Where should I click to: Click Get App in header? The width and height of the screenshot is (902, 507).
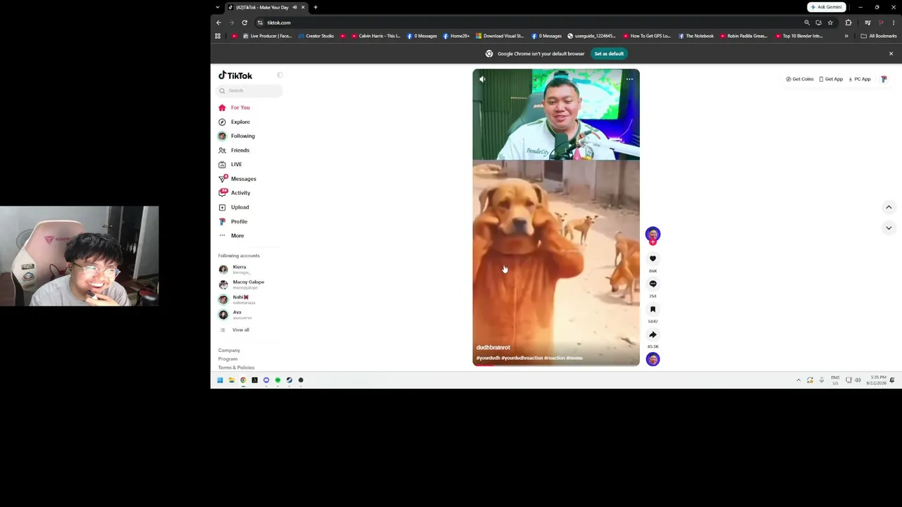(x=831, y=79)
